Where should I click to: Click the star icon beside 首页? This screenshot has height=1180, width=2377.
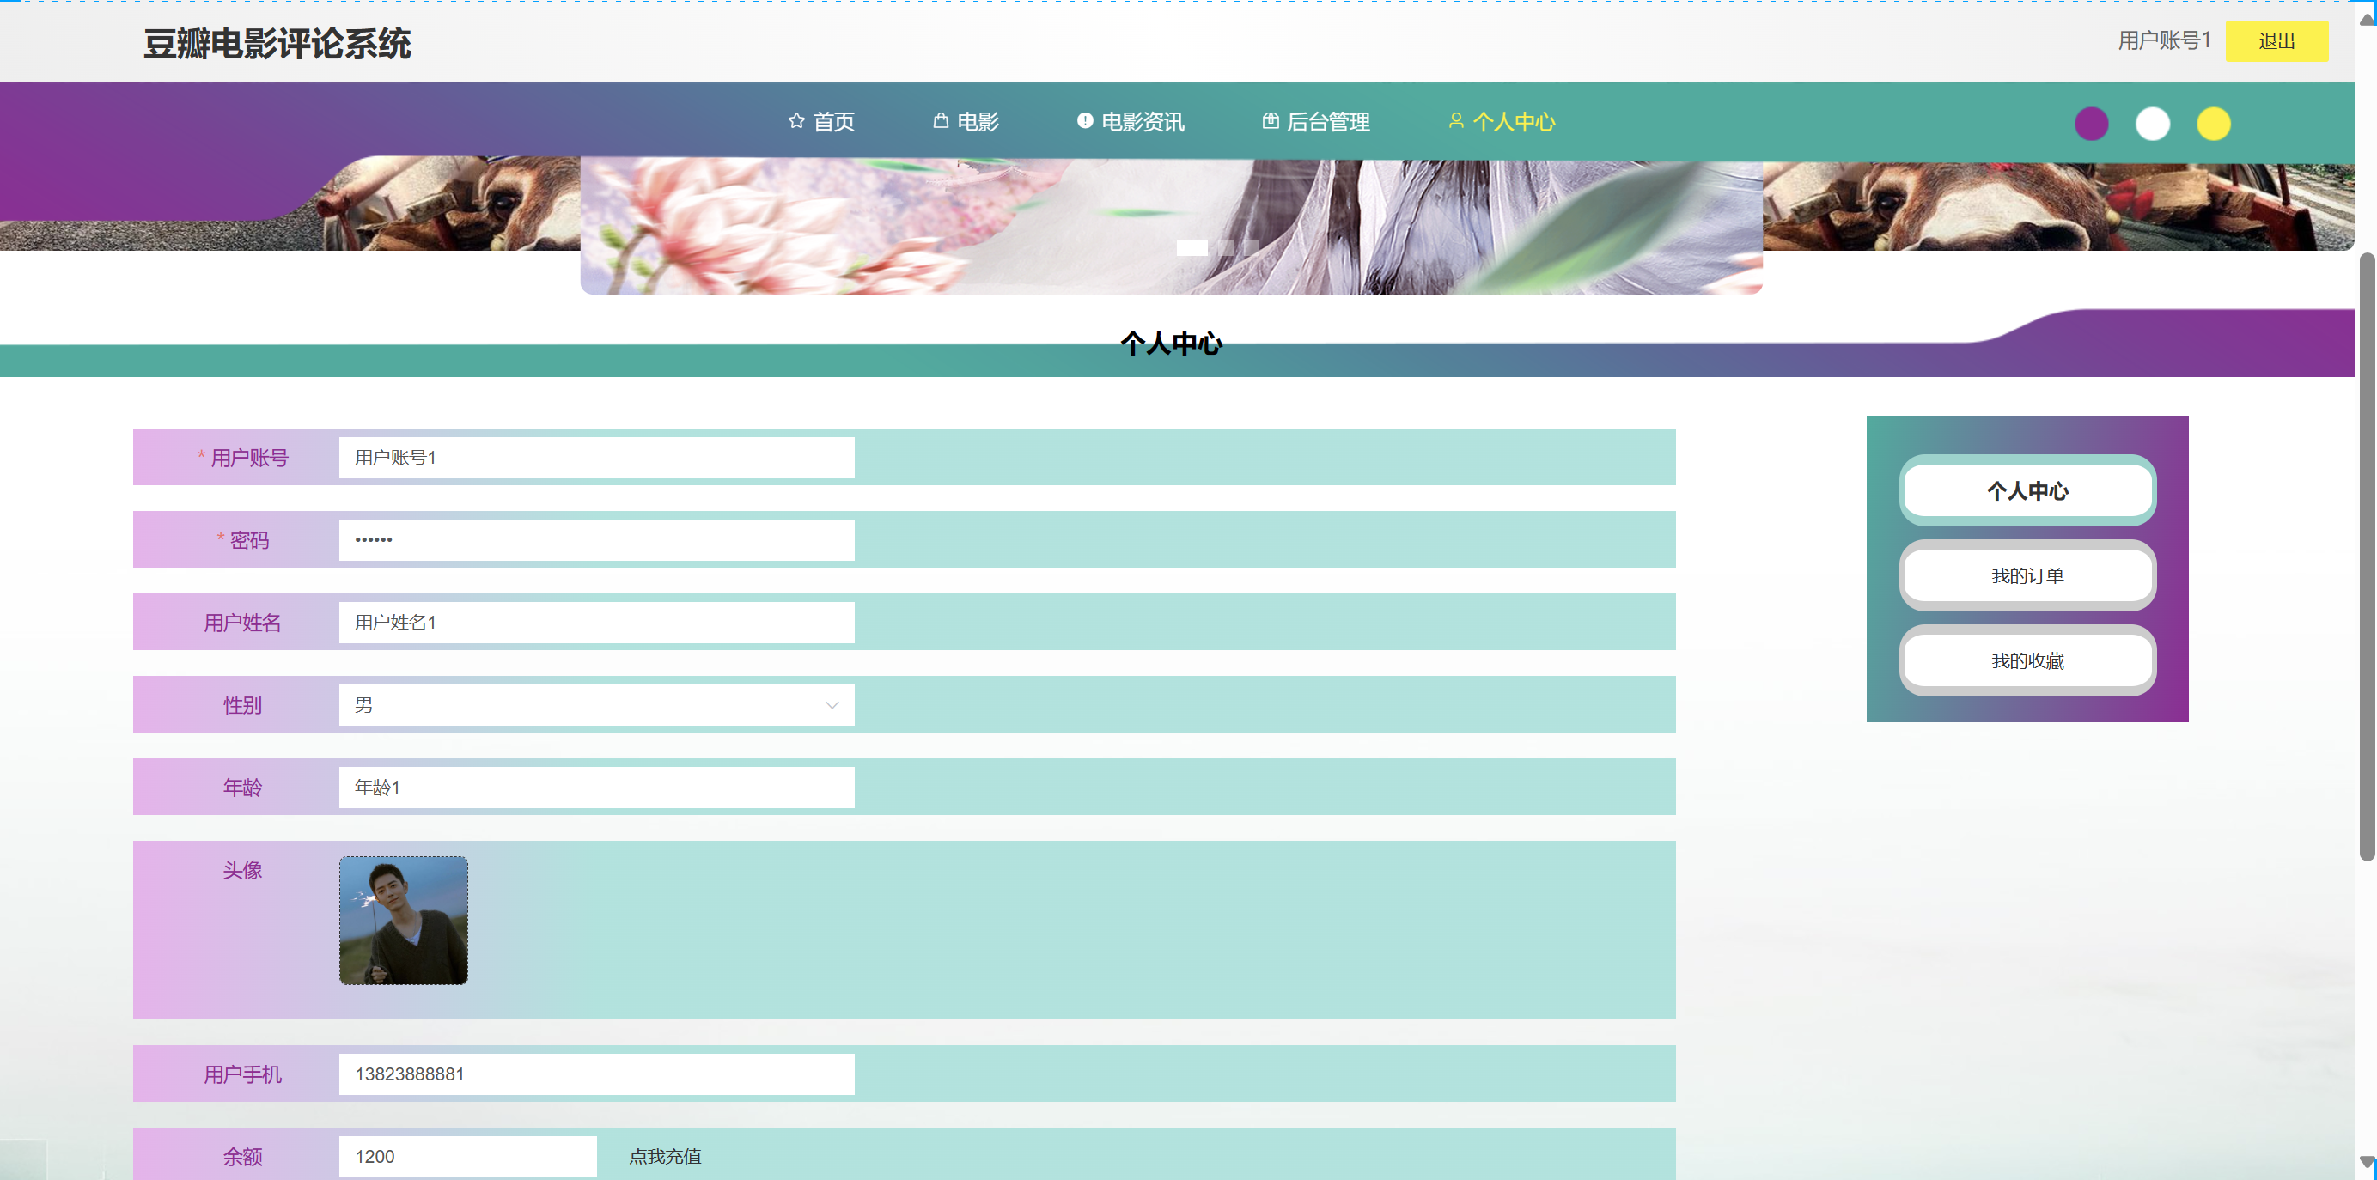click(796, 121)
